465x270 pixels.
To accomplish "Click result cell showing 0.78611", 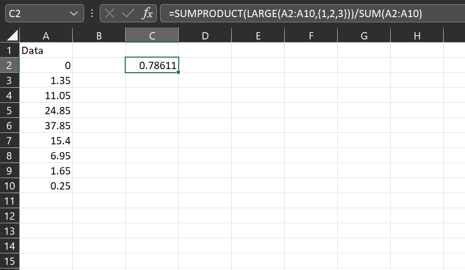I will pyautogui.click(x=152, y=65).
